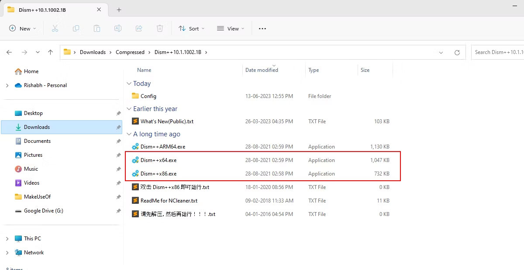Viewport: 524px width, 270px height.
Task: Open the View dropdown menu
Action: (231, 29)
